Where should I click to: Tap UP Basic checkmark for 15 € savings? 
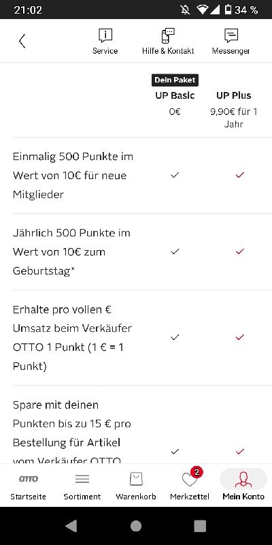click(x=175, y=452)
